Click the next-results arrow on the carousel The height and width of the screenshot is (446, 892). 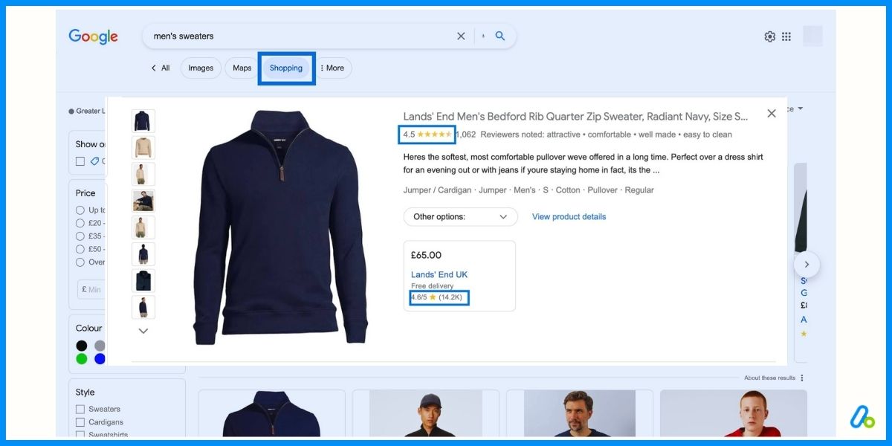click(807, 265)
